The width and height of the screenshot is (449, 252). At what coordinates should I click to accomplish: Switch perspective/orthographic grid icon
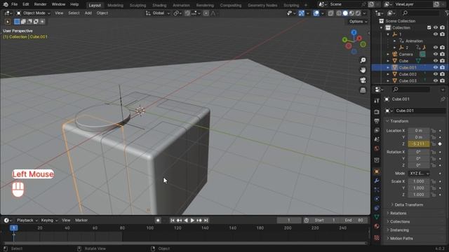(363, 90)
